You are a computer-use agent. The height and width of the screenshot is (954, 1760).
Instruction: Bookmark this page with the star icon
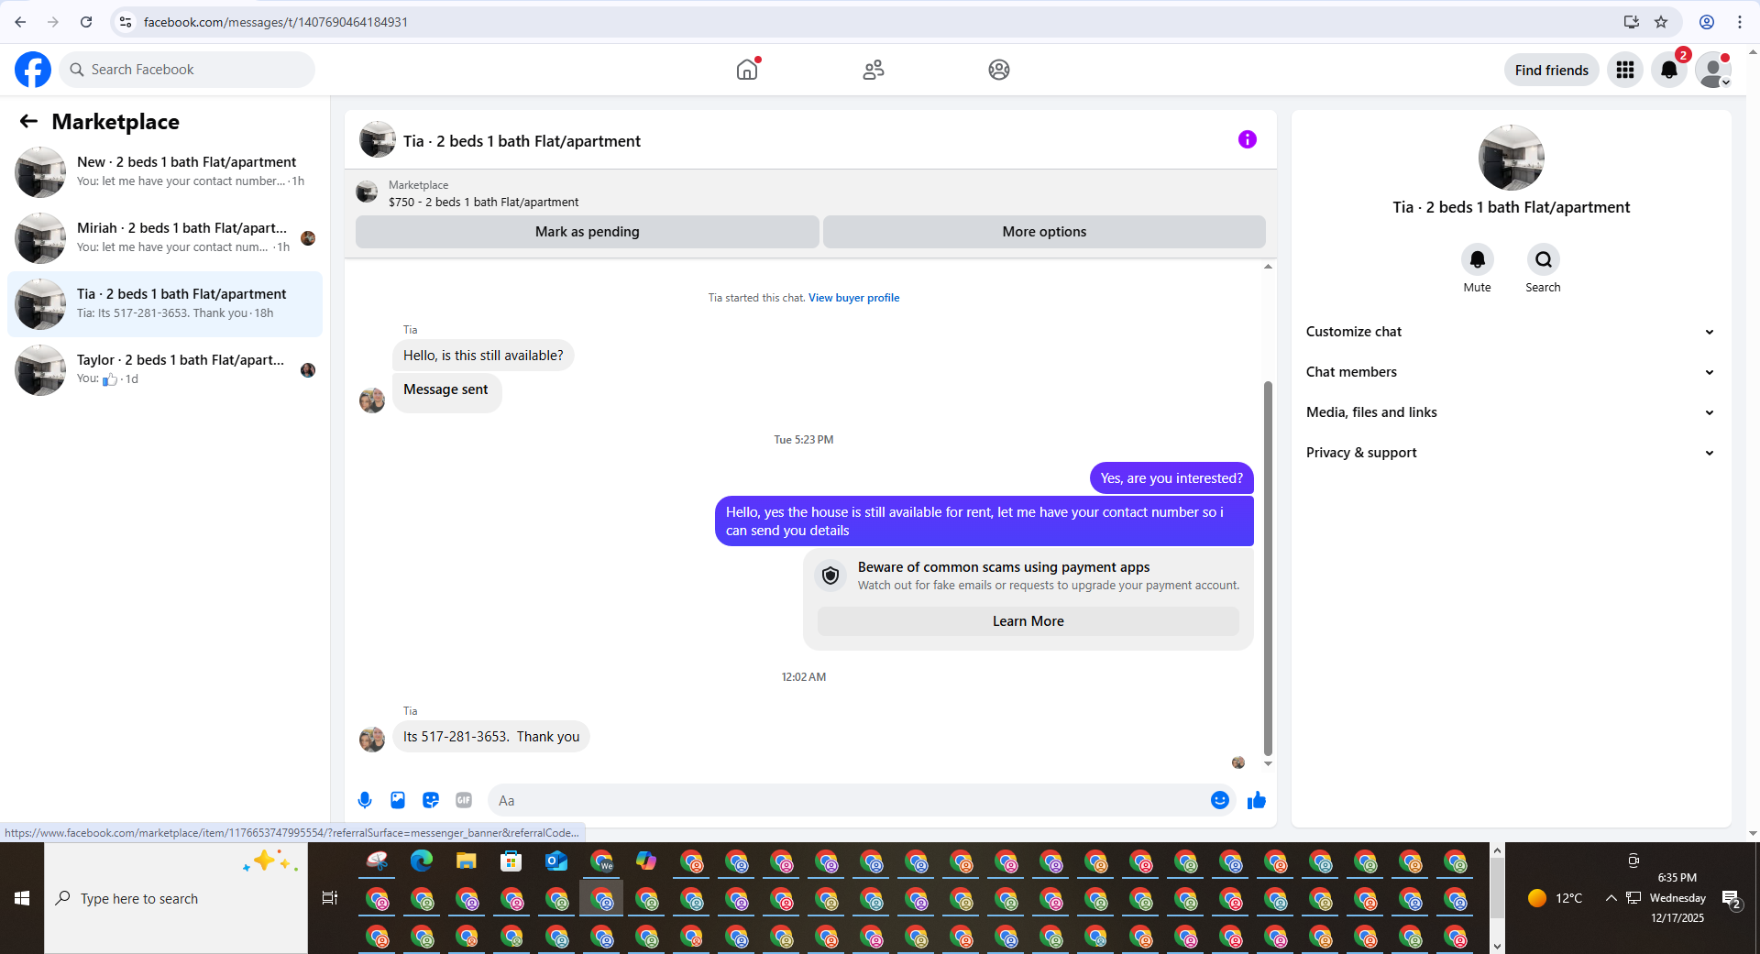coord(1661,22)
